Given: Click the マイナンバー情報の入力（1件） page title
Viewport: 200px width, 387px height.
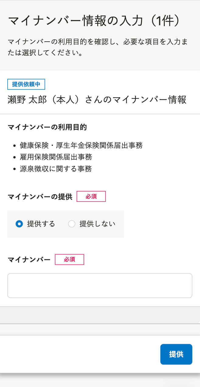Looking at the screenshot, I should [95, 21].
